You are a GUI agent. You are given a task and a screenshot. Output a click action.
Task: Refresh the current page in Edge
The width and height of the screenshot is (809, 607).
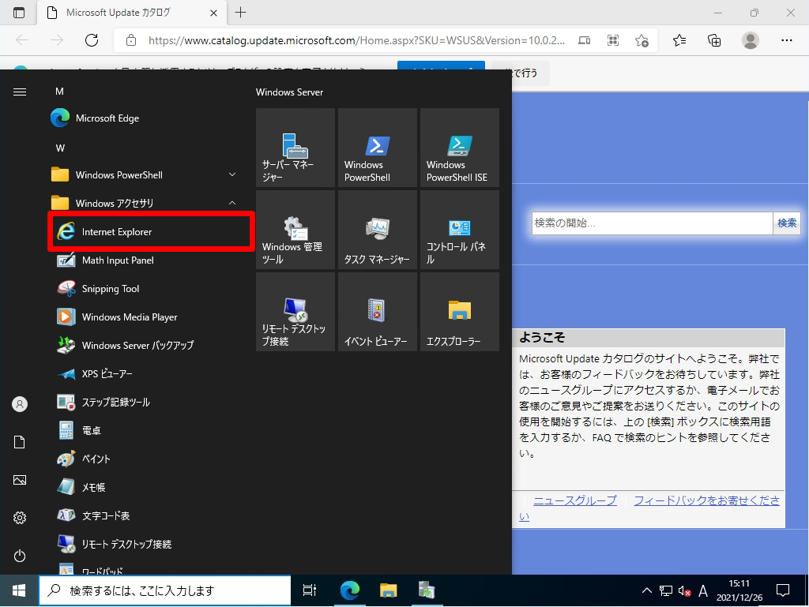click(x=92, y=40)
